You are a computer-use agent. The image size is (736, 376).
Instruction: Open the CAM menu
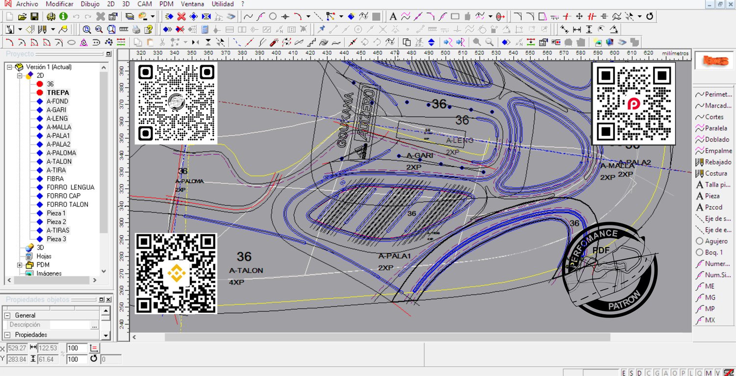click(x=145, y=4)
